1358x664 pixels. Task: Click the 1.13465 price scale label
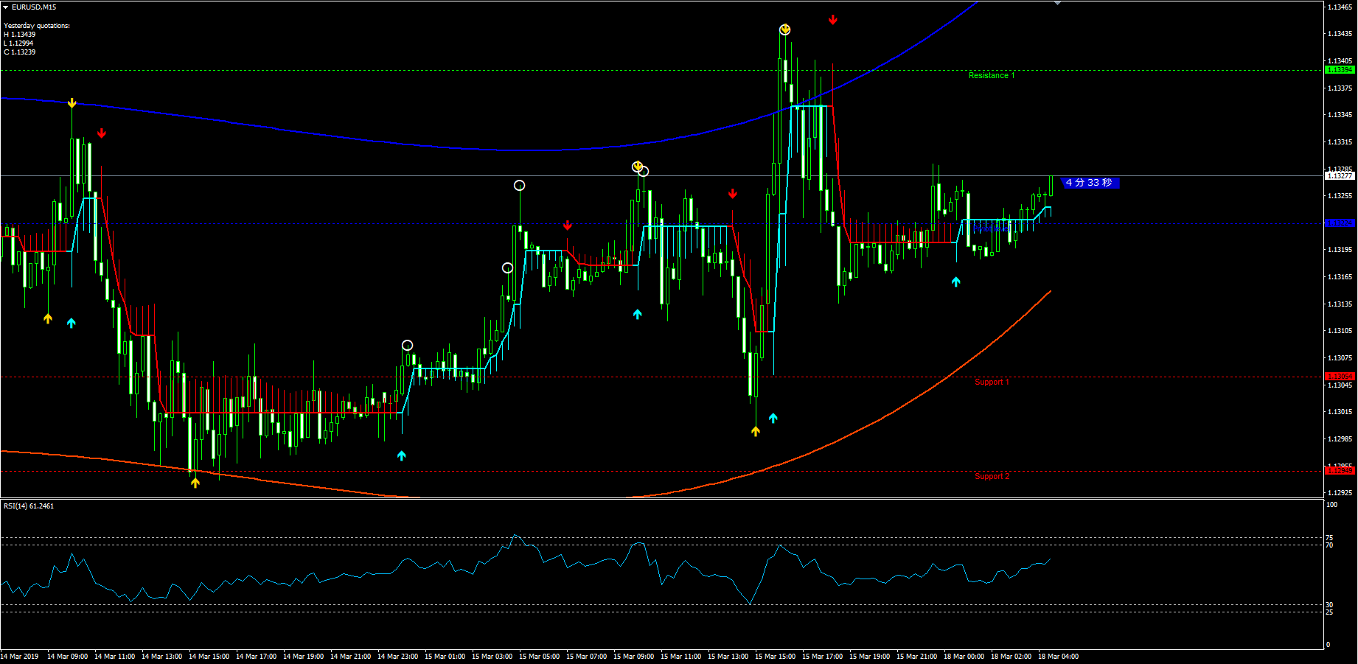[1340, 7]
